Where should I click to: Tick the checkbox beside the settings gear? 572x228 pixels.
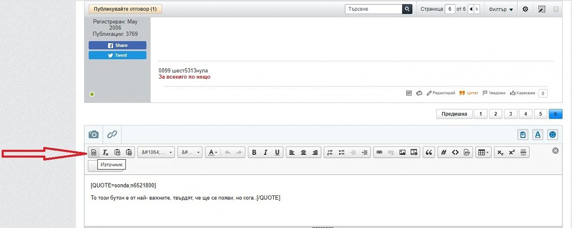pos(556,9)
